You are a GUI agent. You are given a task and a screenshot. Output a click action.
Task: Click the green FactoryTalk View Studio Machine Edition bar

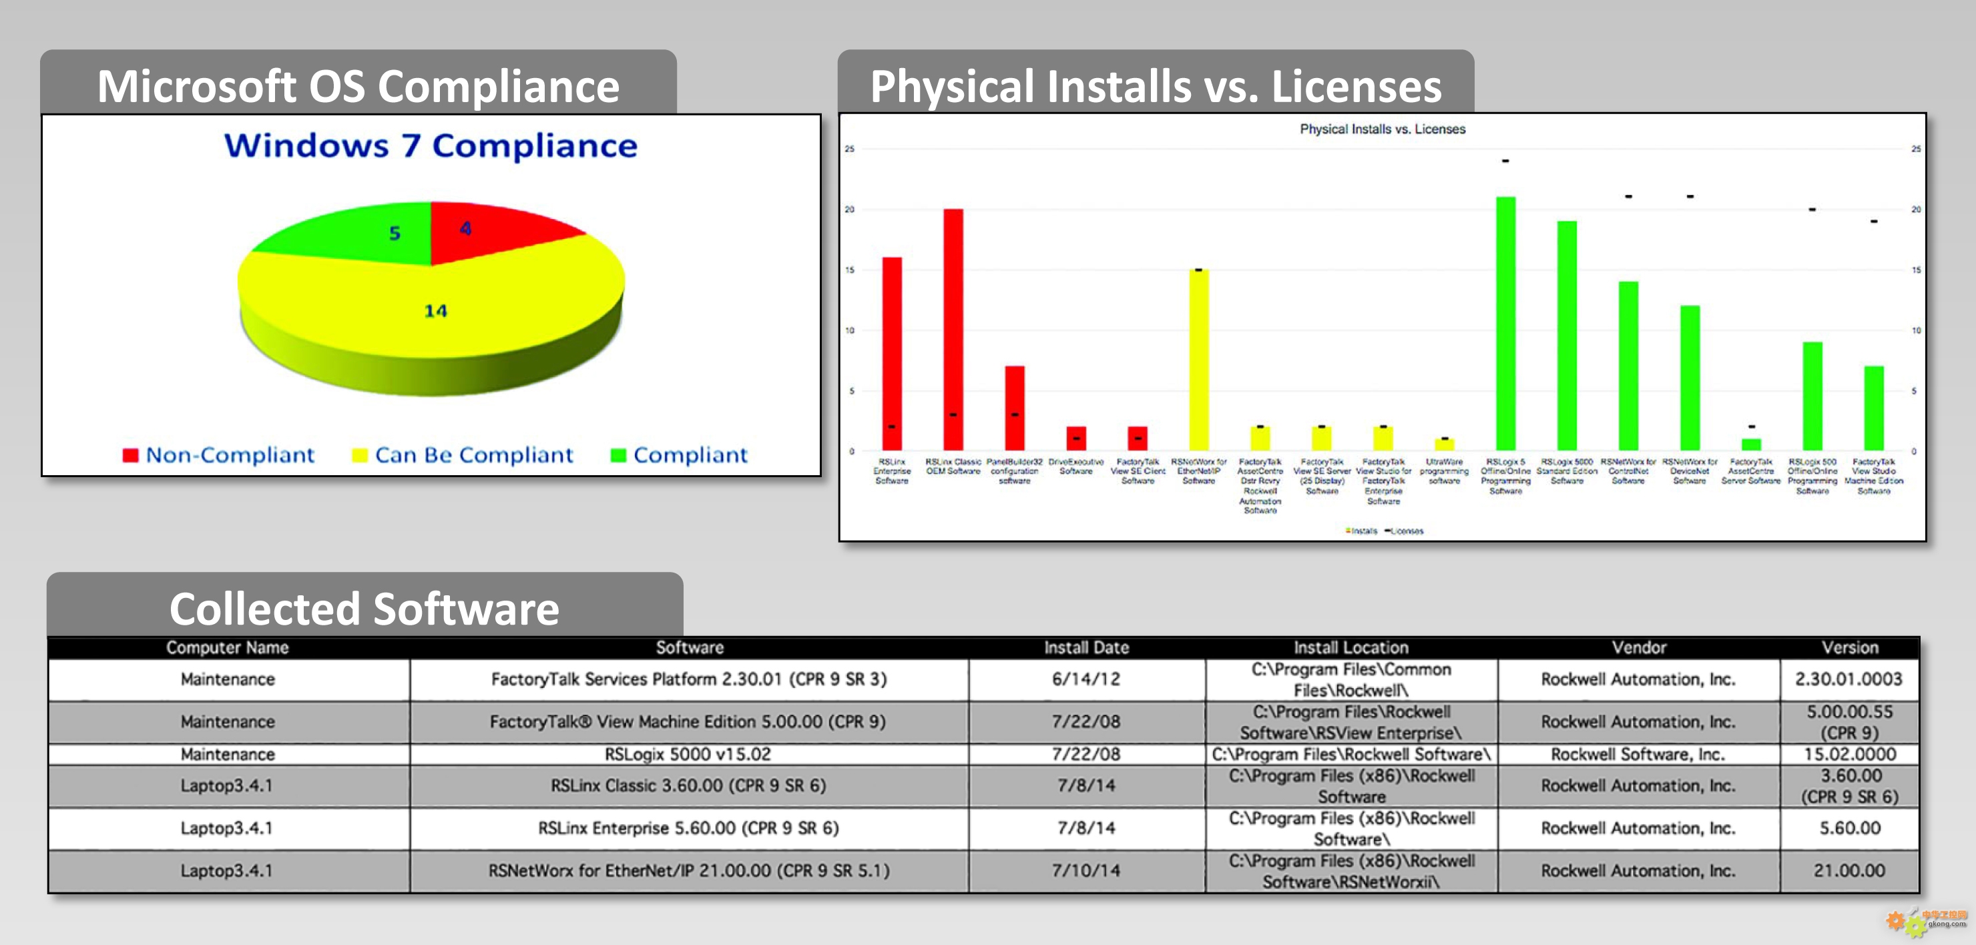point(1873,408)
